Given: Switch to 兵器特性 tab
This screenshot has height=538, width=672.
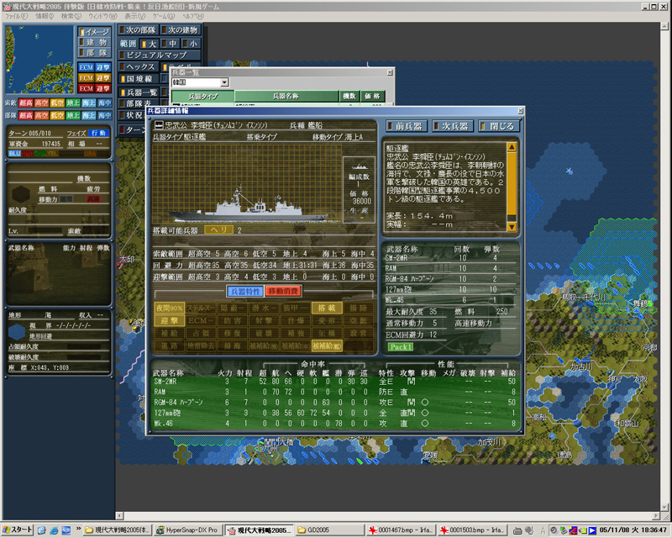Looking at the screenshot, I should 244,292.
